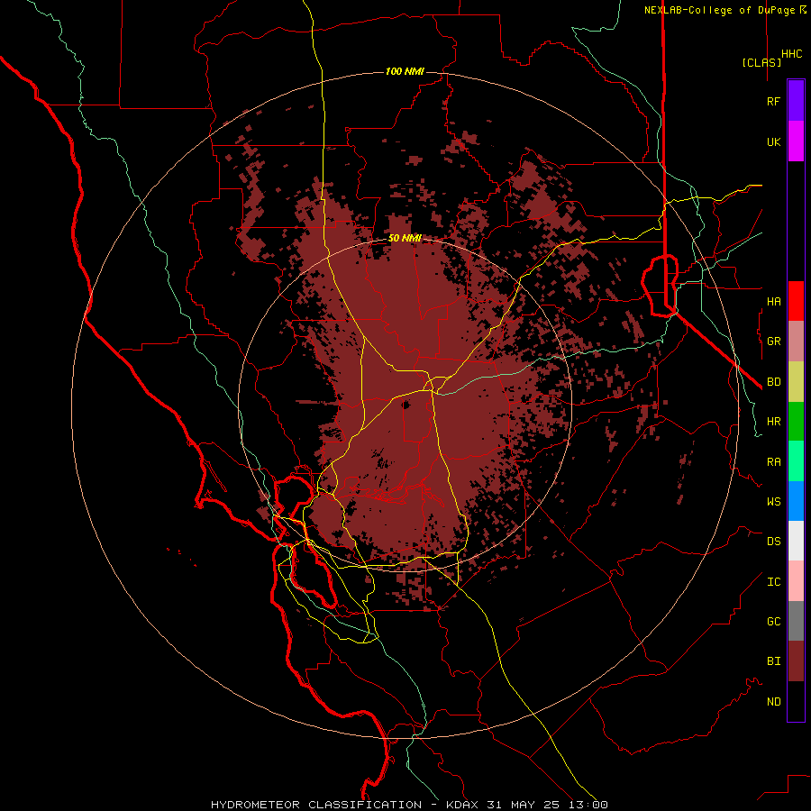
Task: Click the BD legend label
Action: pyautogui.click(x=773, y=382)
